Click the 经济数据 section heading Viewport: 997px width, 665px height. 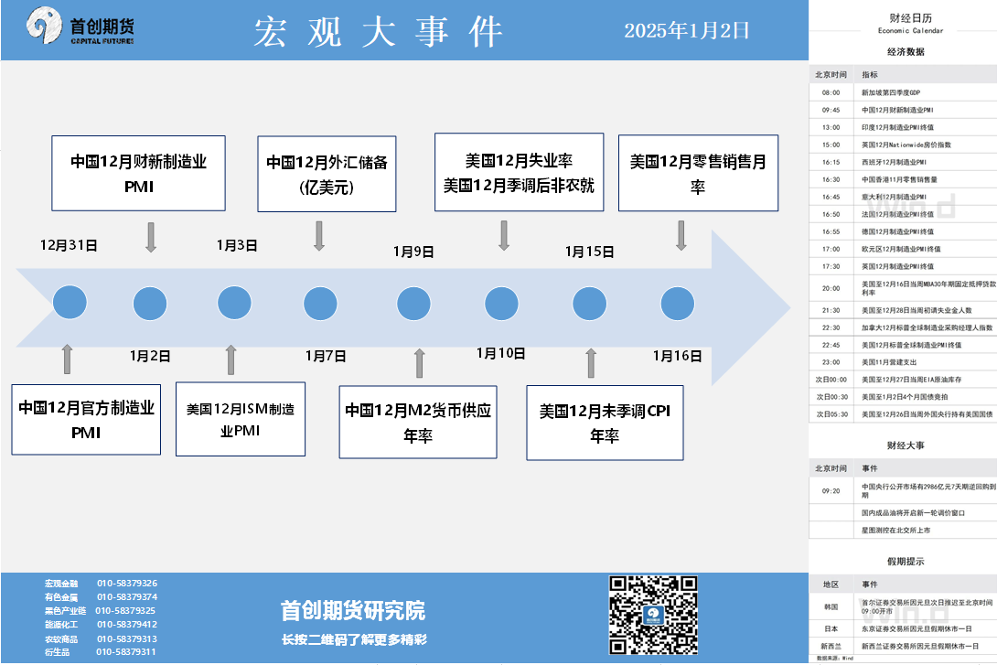[906, 52]
